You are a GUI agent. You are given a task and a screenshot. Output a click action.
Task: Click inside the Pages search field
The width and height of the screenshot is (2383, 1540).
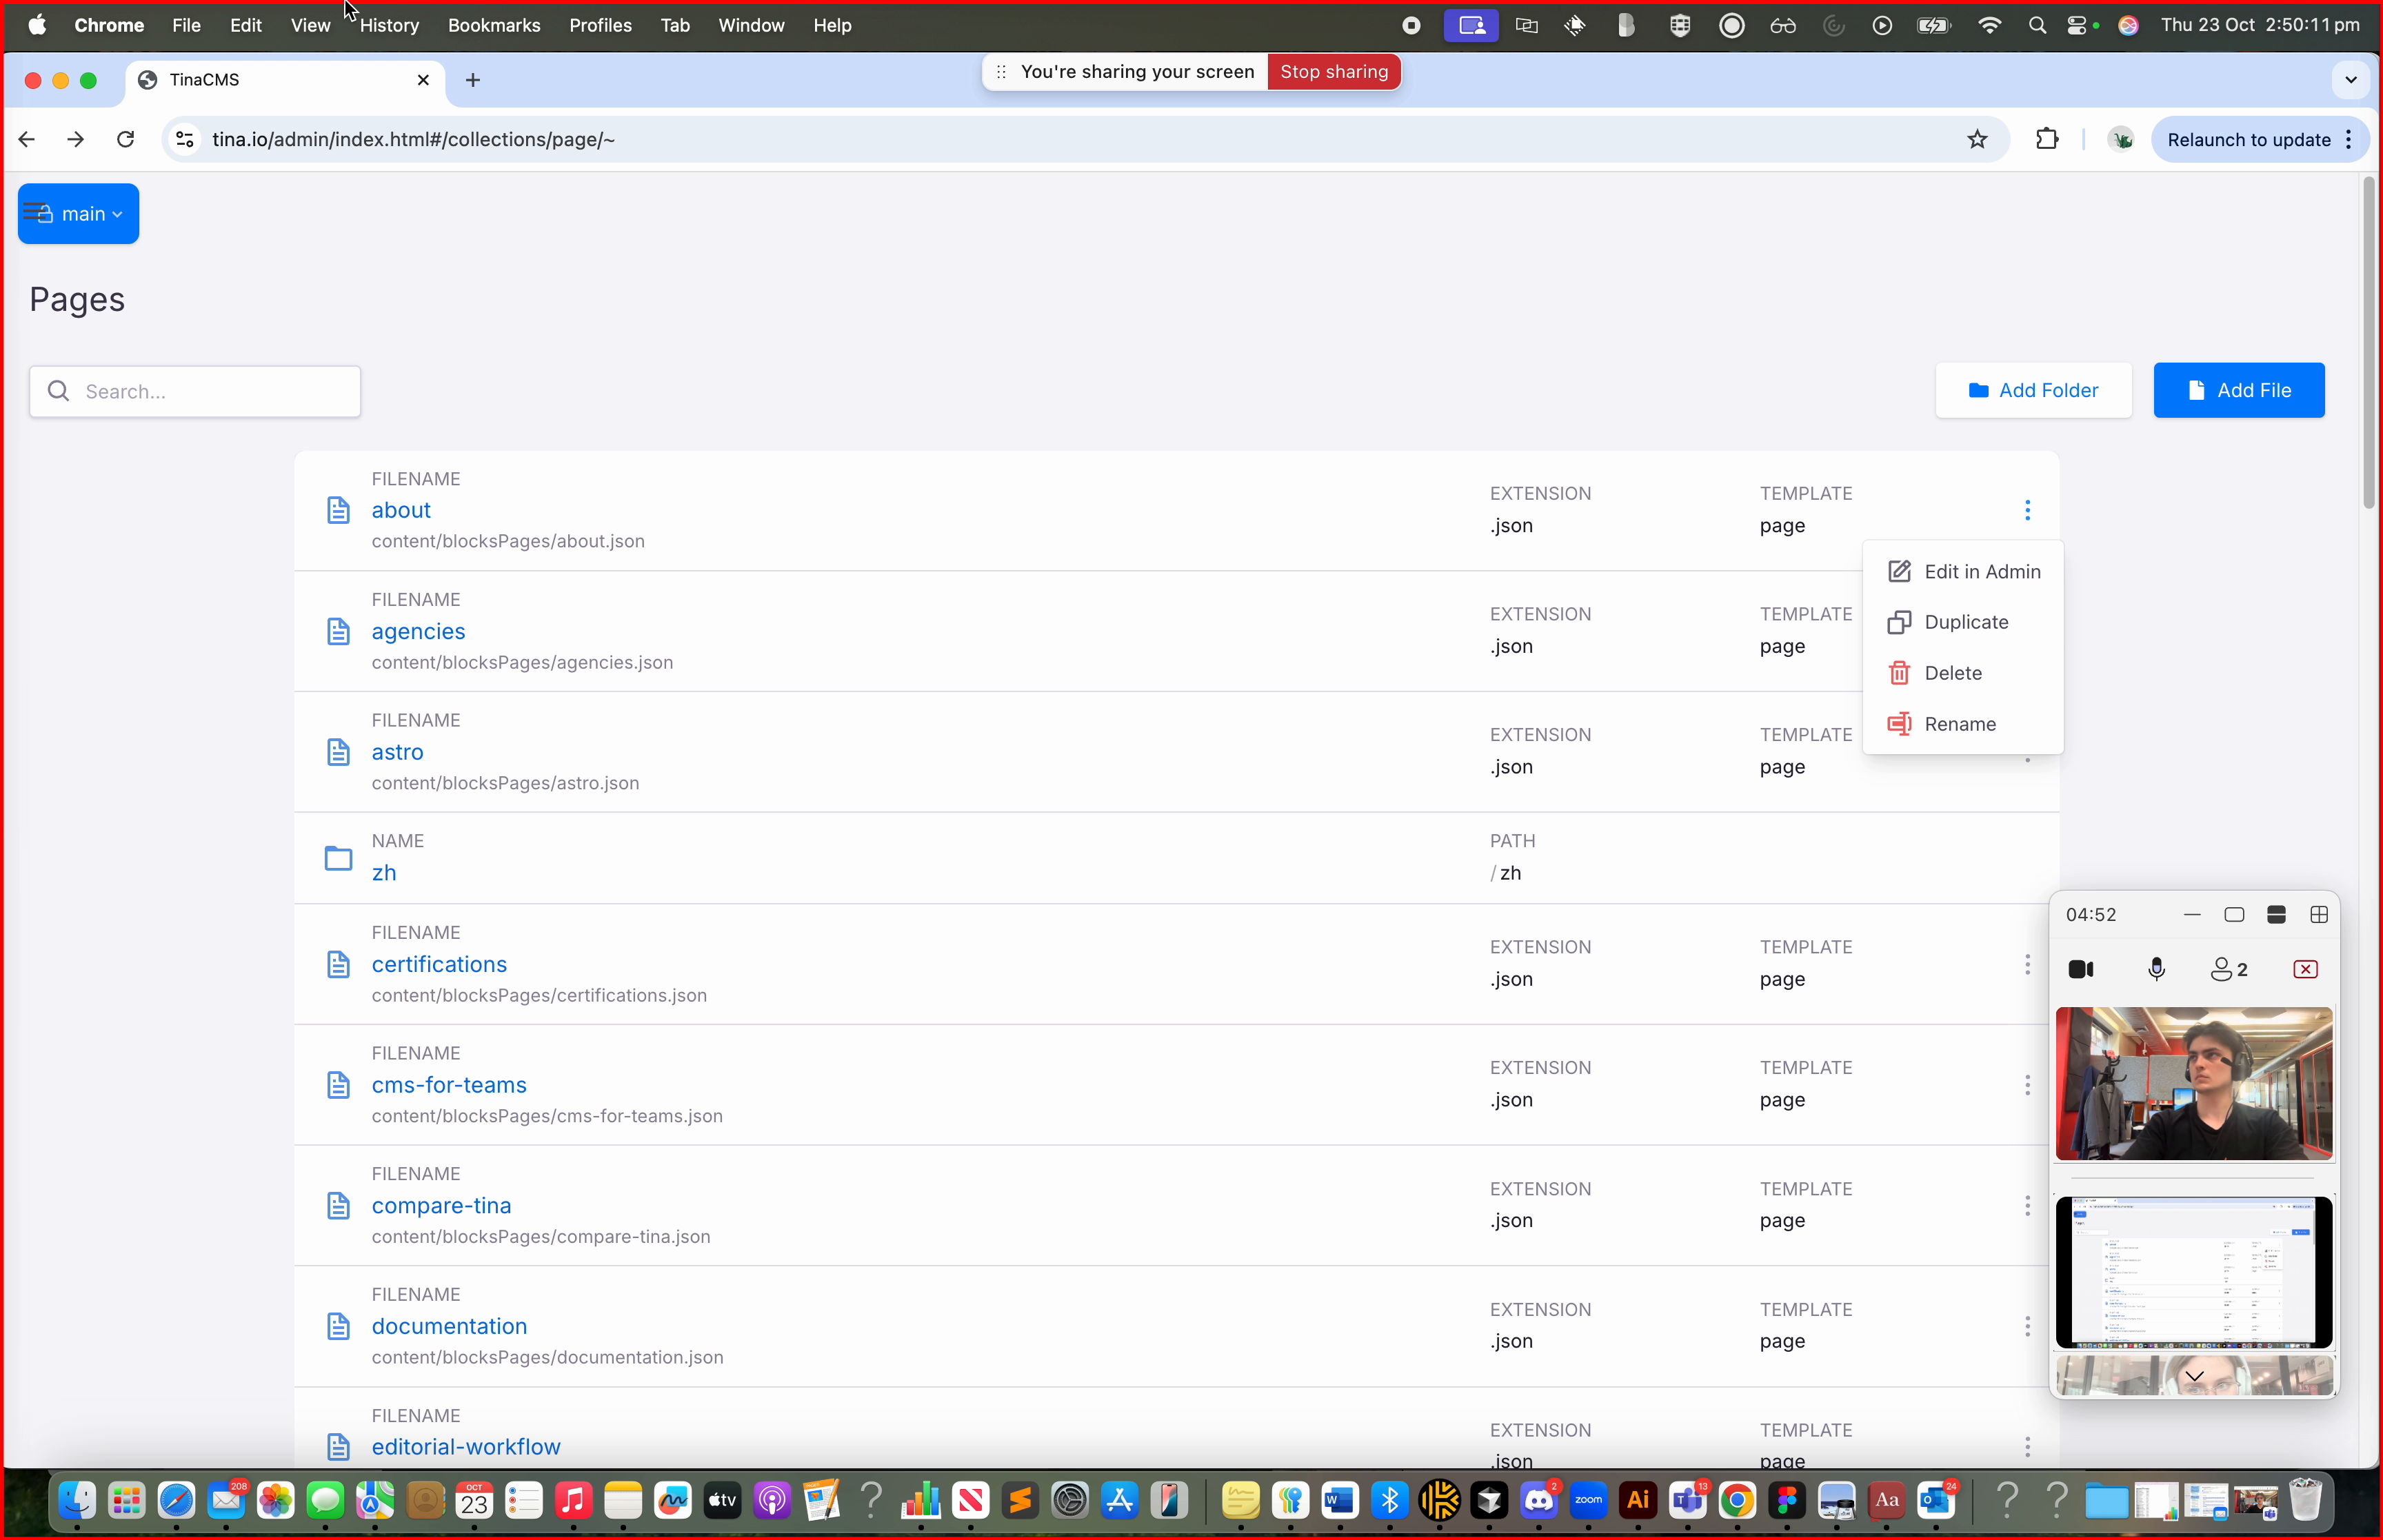[195, 391]
